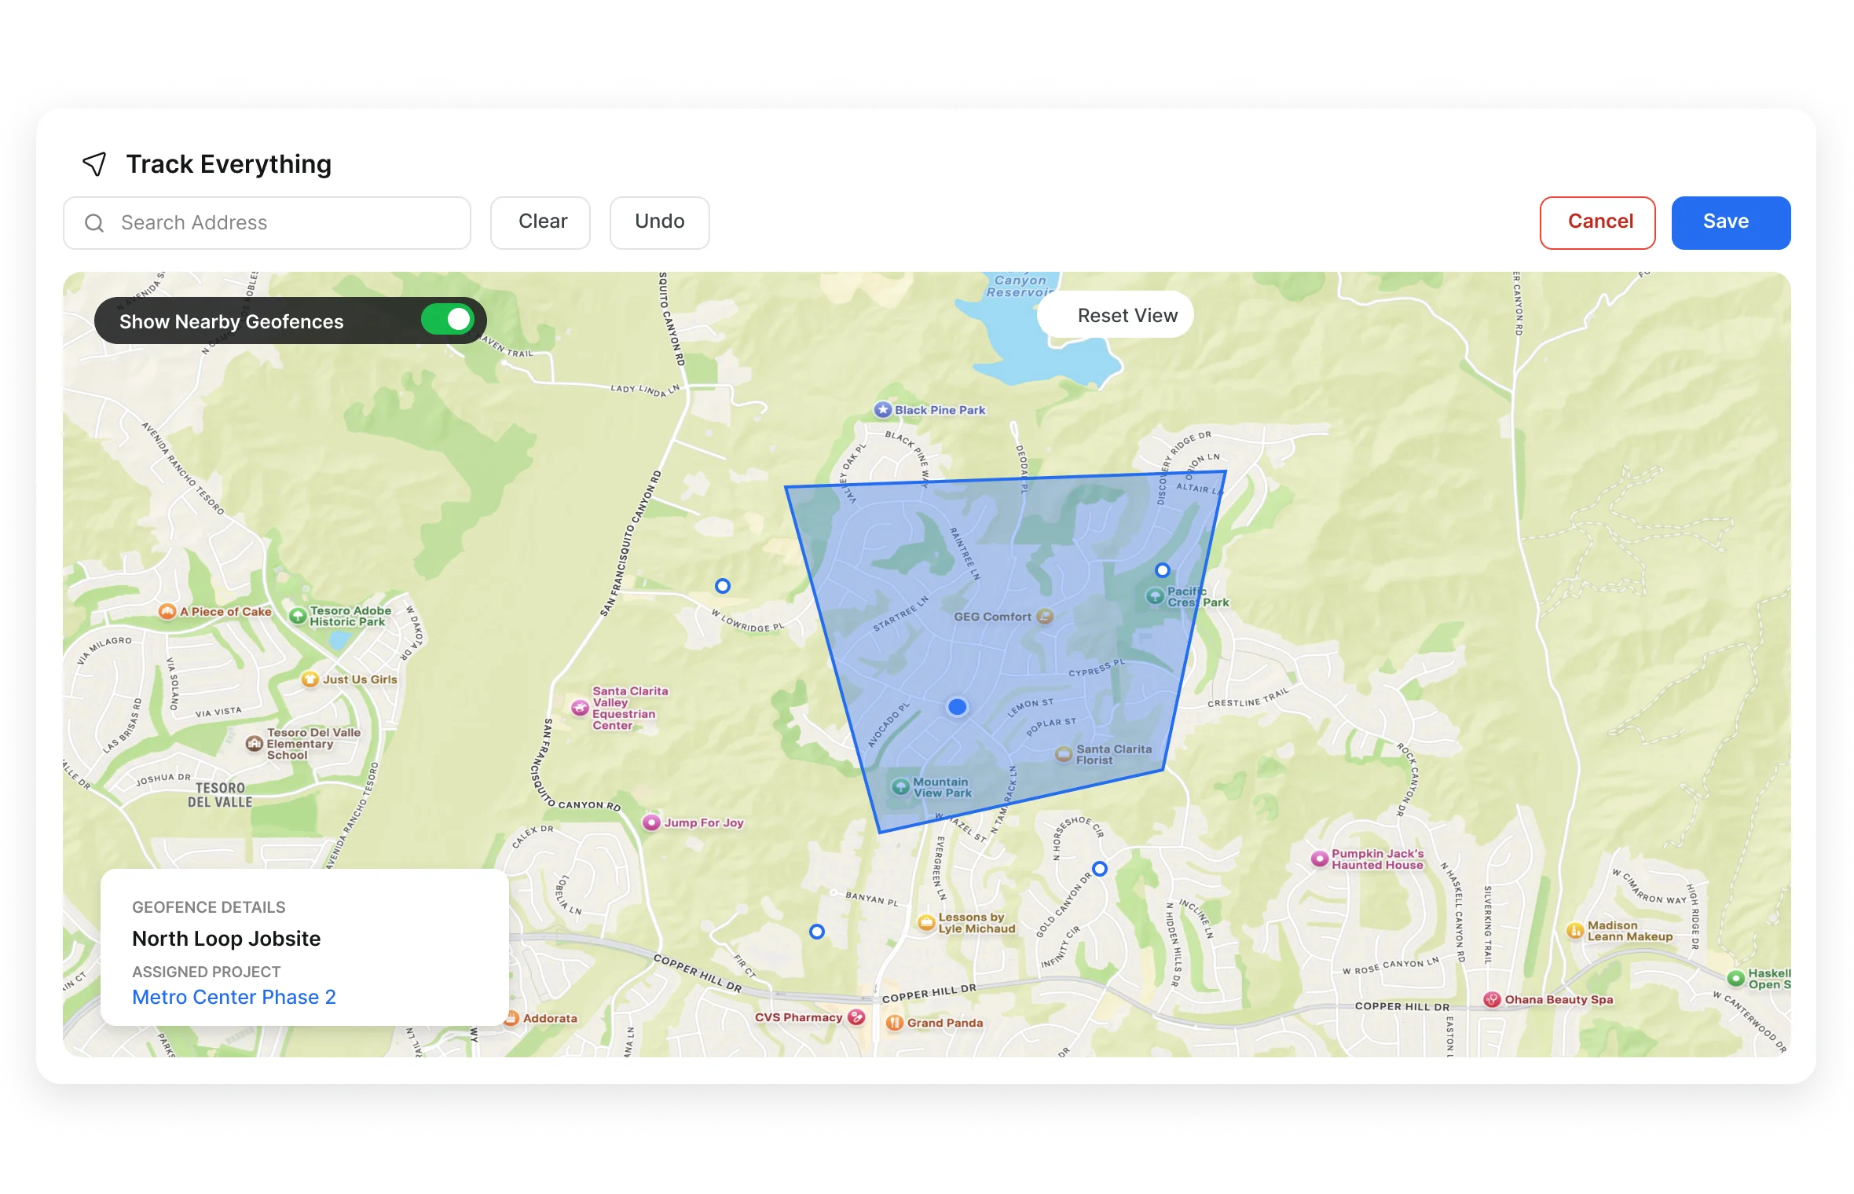The image size is (1854, 1194).
Task: Click the GEG Comfort map pin
Action: [1045, 617]
